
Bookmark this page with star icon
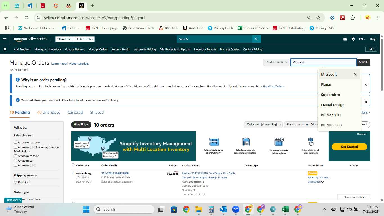[318, 18]
